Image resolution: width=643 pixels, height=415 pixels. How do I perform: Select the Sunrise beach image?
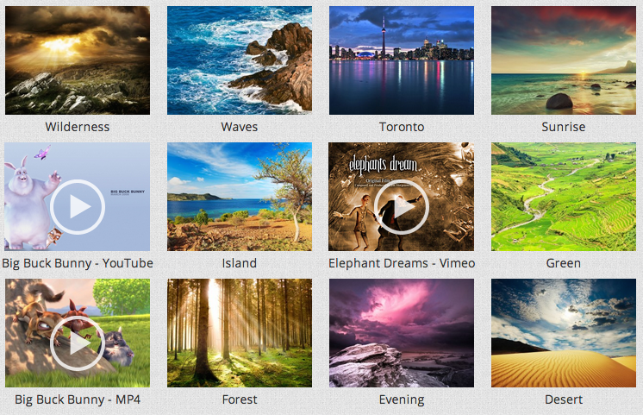[x=564, y=60]
